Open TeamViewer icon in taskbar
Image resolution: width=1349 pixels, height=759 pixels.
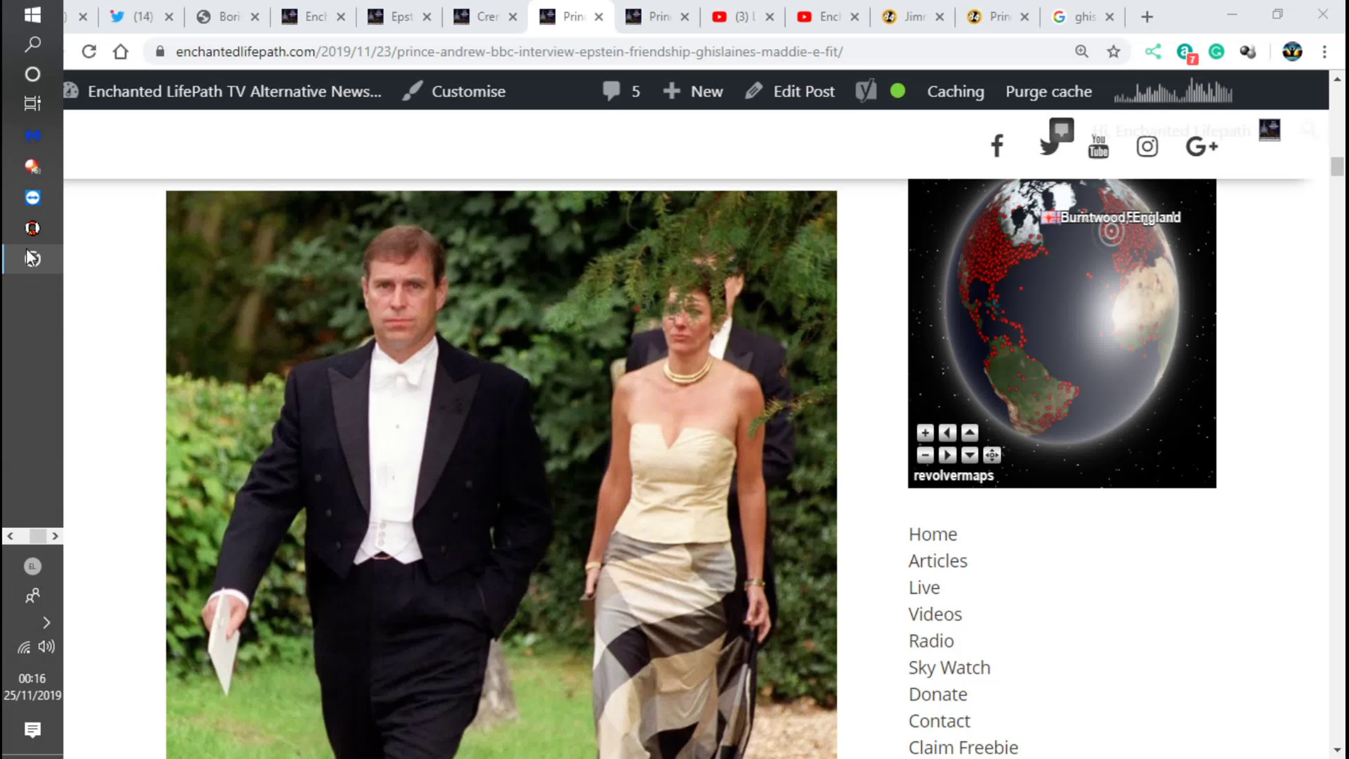point(33,197)
